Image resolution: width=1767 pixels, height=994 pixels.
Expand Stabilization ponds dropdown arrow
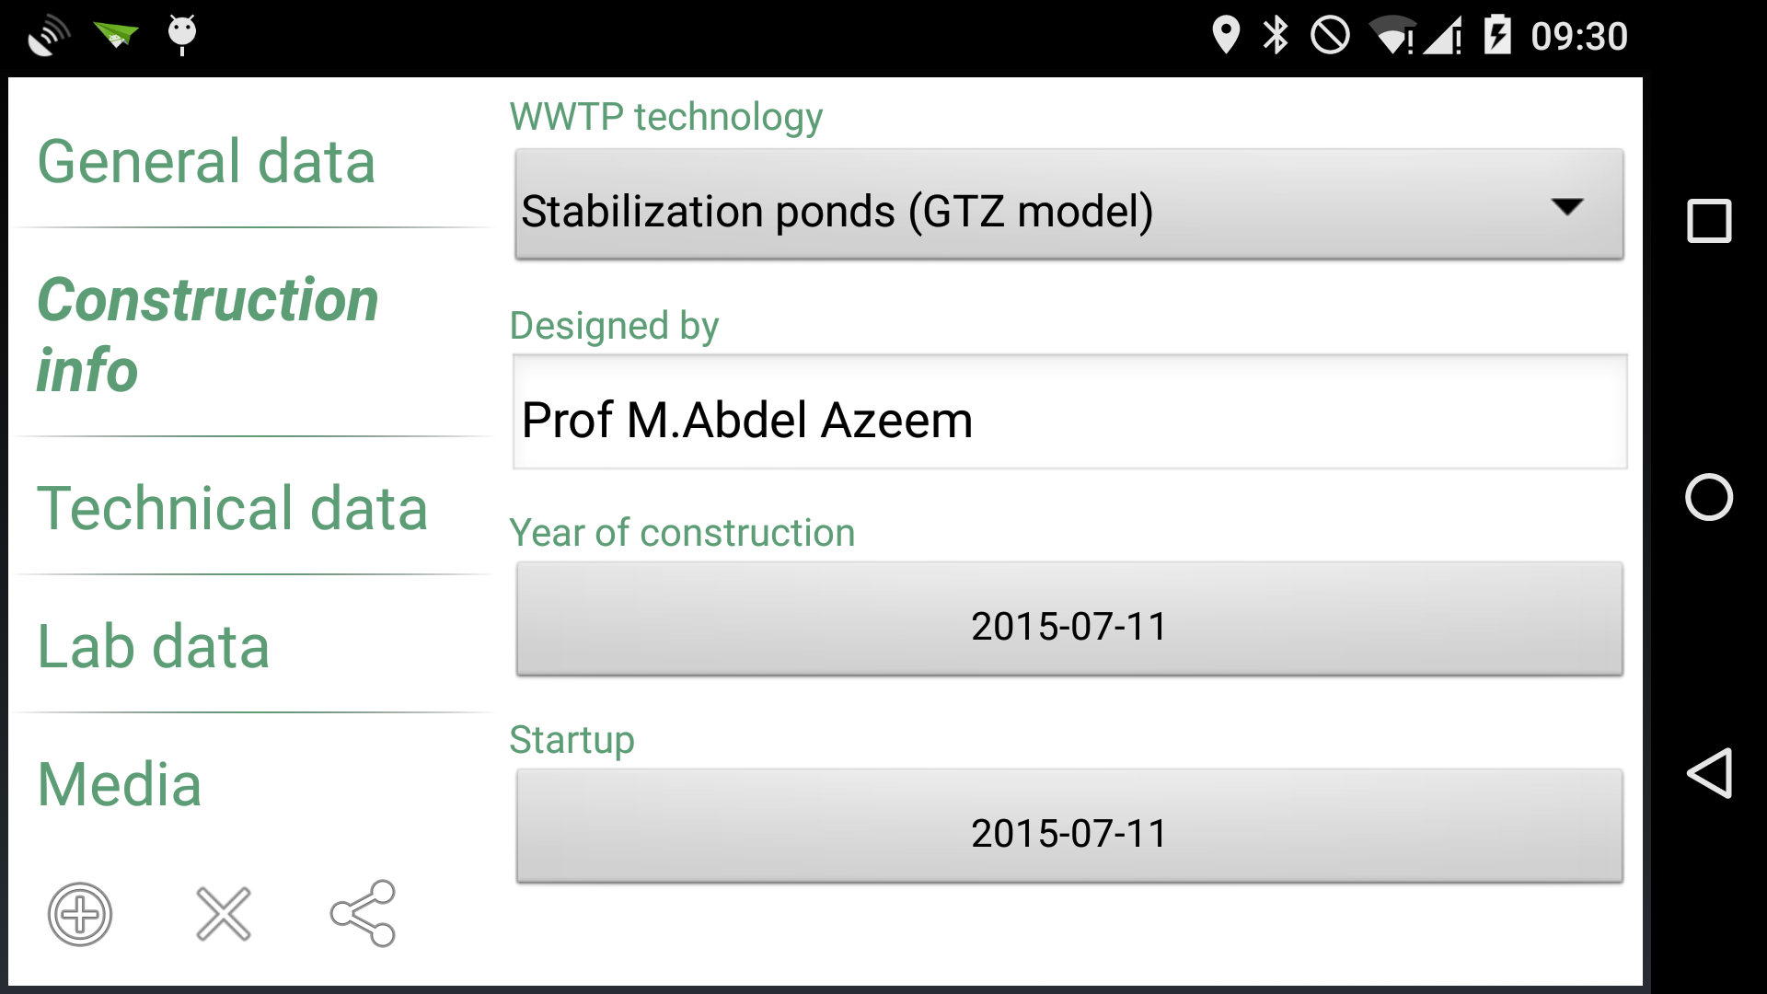pos(1567,206)
